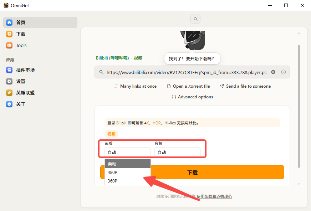Open the 下载 downloads sidebar icon
This screenshot has width=311, height=211.
[9, 34]
